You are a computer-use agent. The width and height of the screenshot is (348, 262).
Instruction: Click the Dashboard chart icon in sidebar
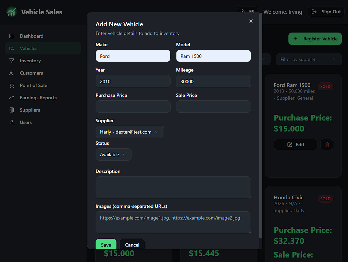pos(12,36)
